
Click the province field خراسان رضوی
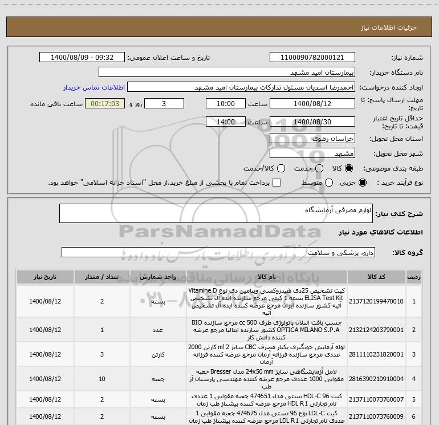(312, 138)
